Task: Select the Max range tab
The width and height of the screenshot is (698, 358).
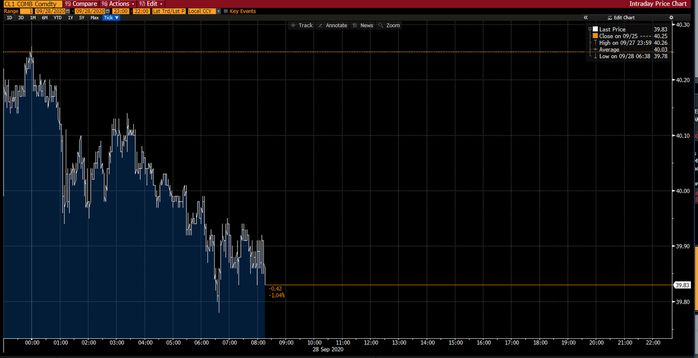Action: [94, 17]
